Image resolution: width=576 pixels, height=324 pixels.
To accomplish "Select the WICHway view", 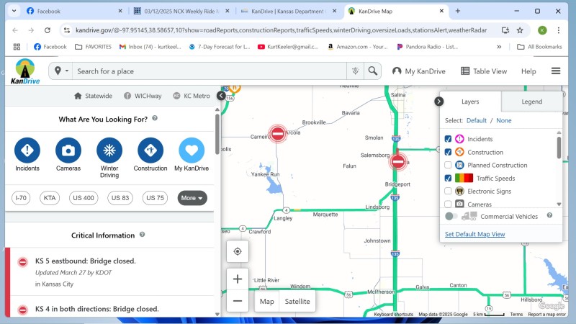I will click(143, 96).
